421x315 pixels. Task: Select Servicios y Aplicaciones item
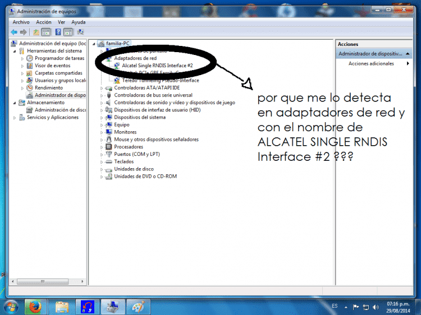click(53, 117)
